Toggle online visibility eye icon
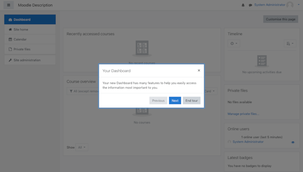The image size is (303, 172). point(293,142)
